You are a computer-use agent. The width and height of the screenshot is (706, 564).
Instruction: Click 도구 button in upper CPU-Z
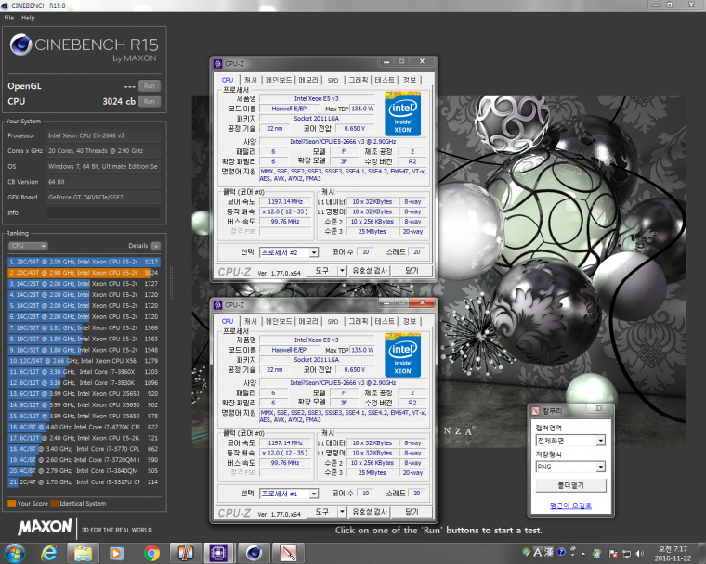(x=322, y=270)
